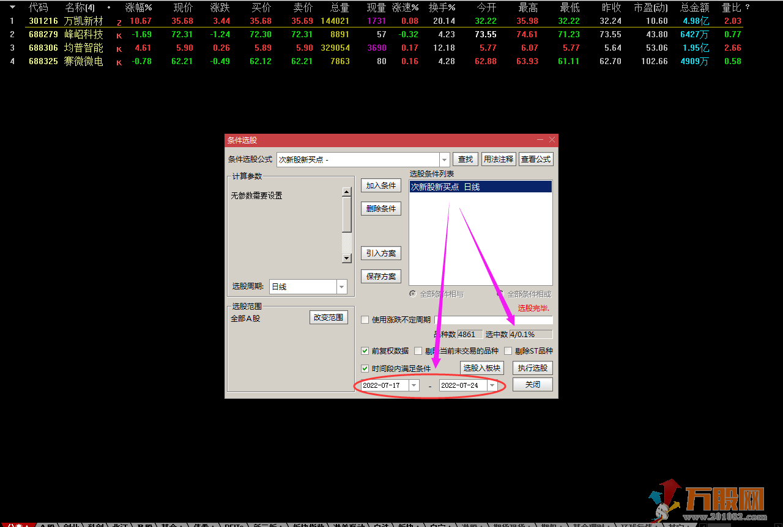Click the 引入方案 button
Image resolution: width=783 pixels, height=527 pixels.
click(x=381, y=253)
